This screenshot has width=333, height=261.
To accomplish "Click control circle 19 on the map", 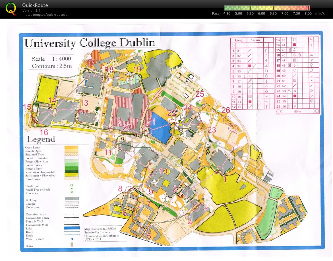I will tap(130, 77).
